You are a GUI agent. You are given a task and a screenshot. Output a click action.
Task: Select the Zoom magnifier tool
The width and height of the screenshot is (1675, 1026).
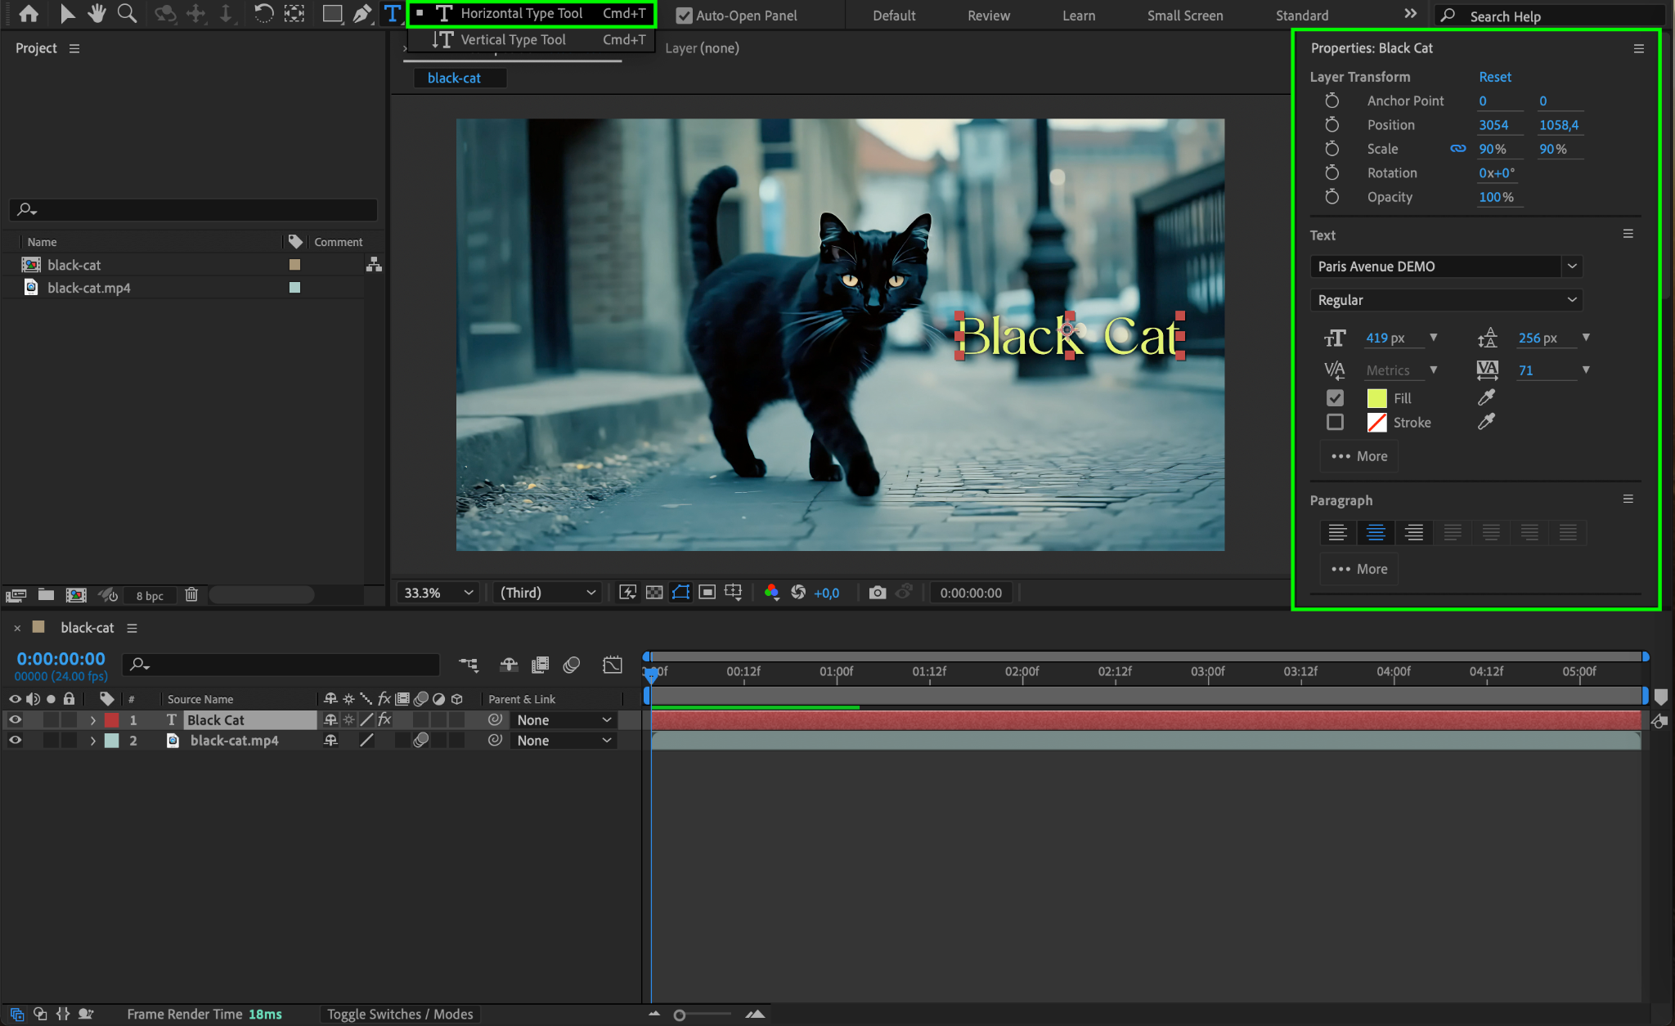point(127,13)
